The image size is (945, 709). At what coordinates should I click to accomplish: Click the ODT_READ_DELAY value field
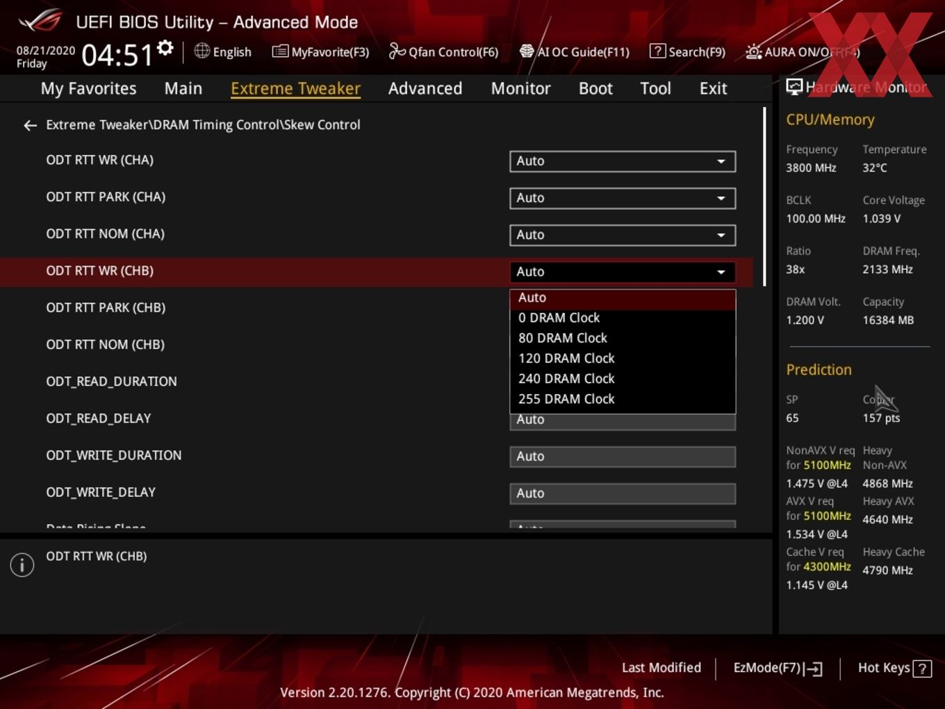click(x=623, y=421)
